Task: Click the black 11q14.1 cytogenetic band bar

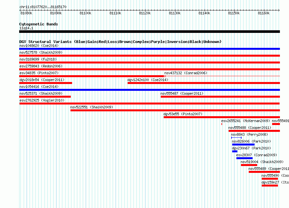Action: [x=149, y=32]
